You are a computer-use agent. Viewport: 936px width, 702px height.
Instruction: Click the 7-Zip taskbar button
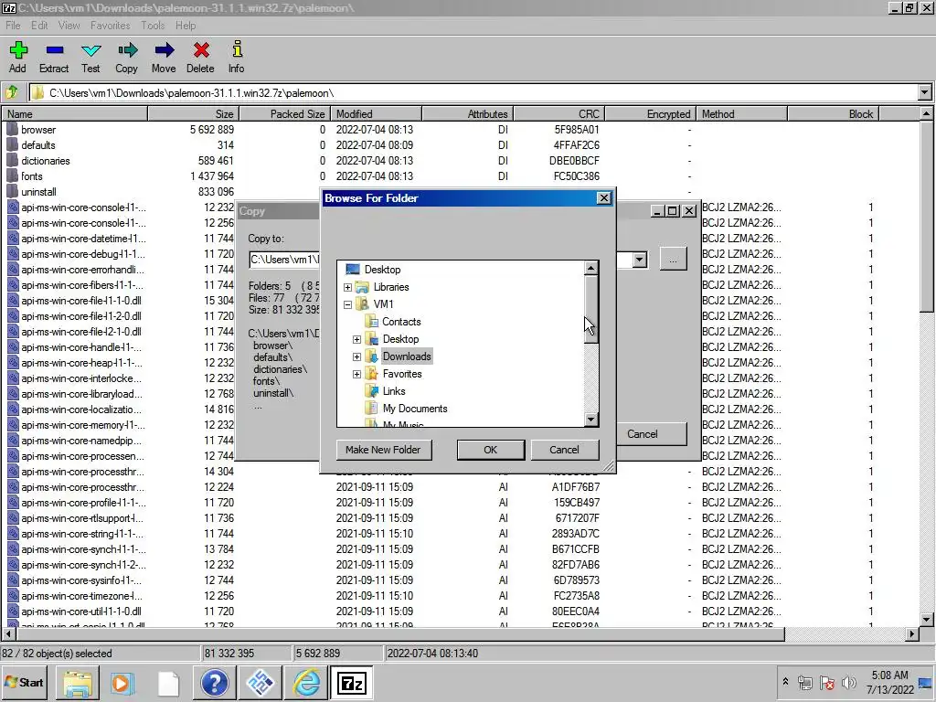(x=352, y=683)
